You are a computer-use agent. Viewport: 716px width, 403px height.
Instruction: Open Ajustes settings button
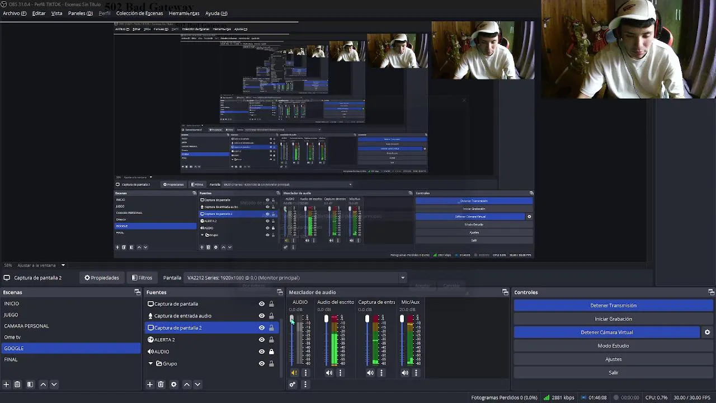pos(613,359)
